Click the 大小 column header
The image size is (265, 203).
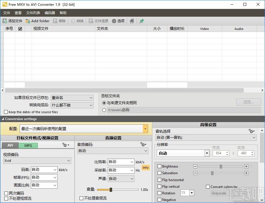pyautogui.click(x=157, y=29)
